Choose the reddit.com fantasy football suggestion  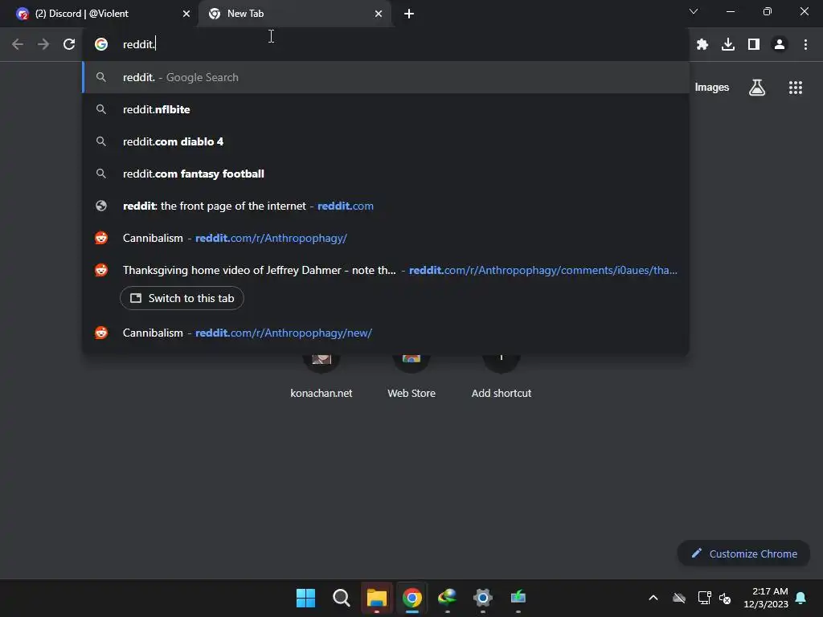pos(386,174)
